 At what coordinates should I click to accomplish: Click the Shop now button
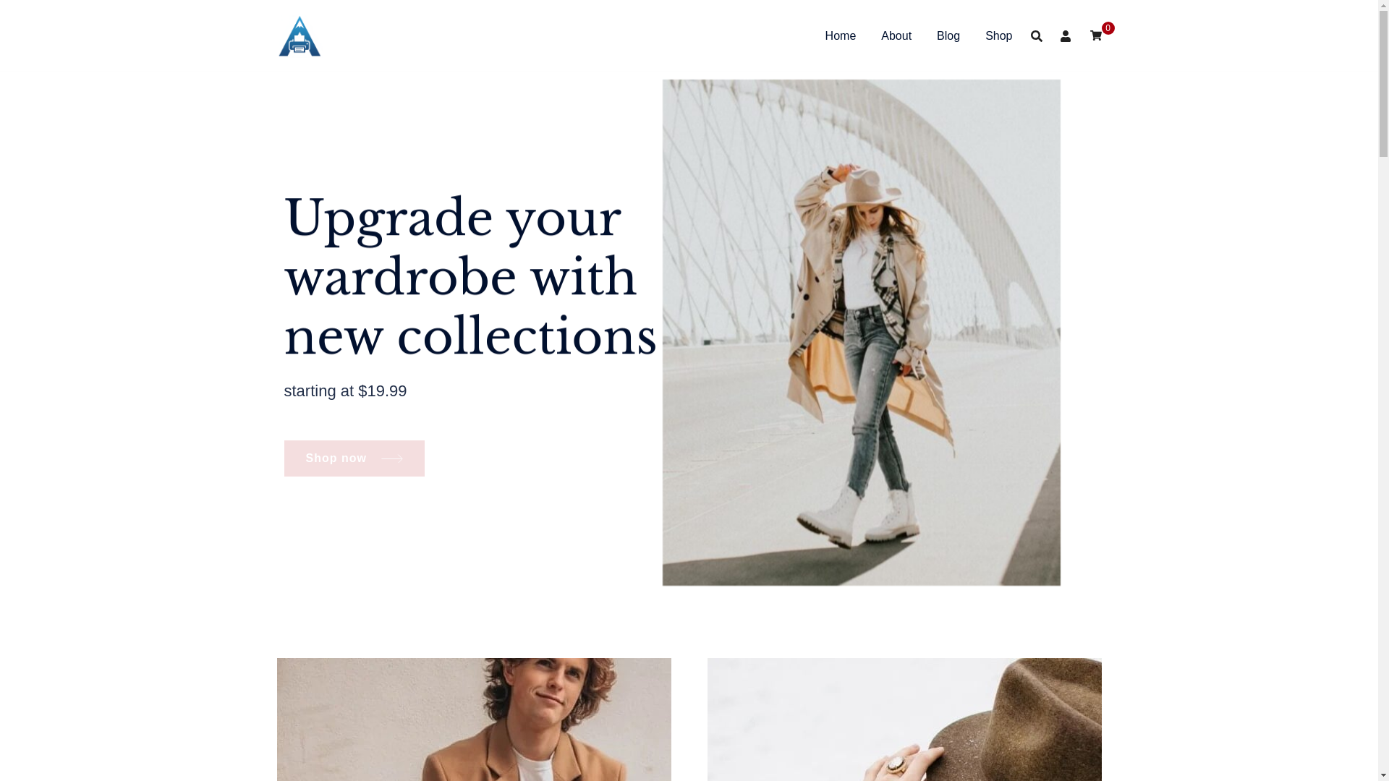tap(354, 458)
